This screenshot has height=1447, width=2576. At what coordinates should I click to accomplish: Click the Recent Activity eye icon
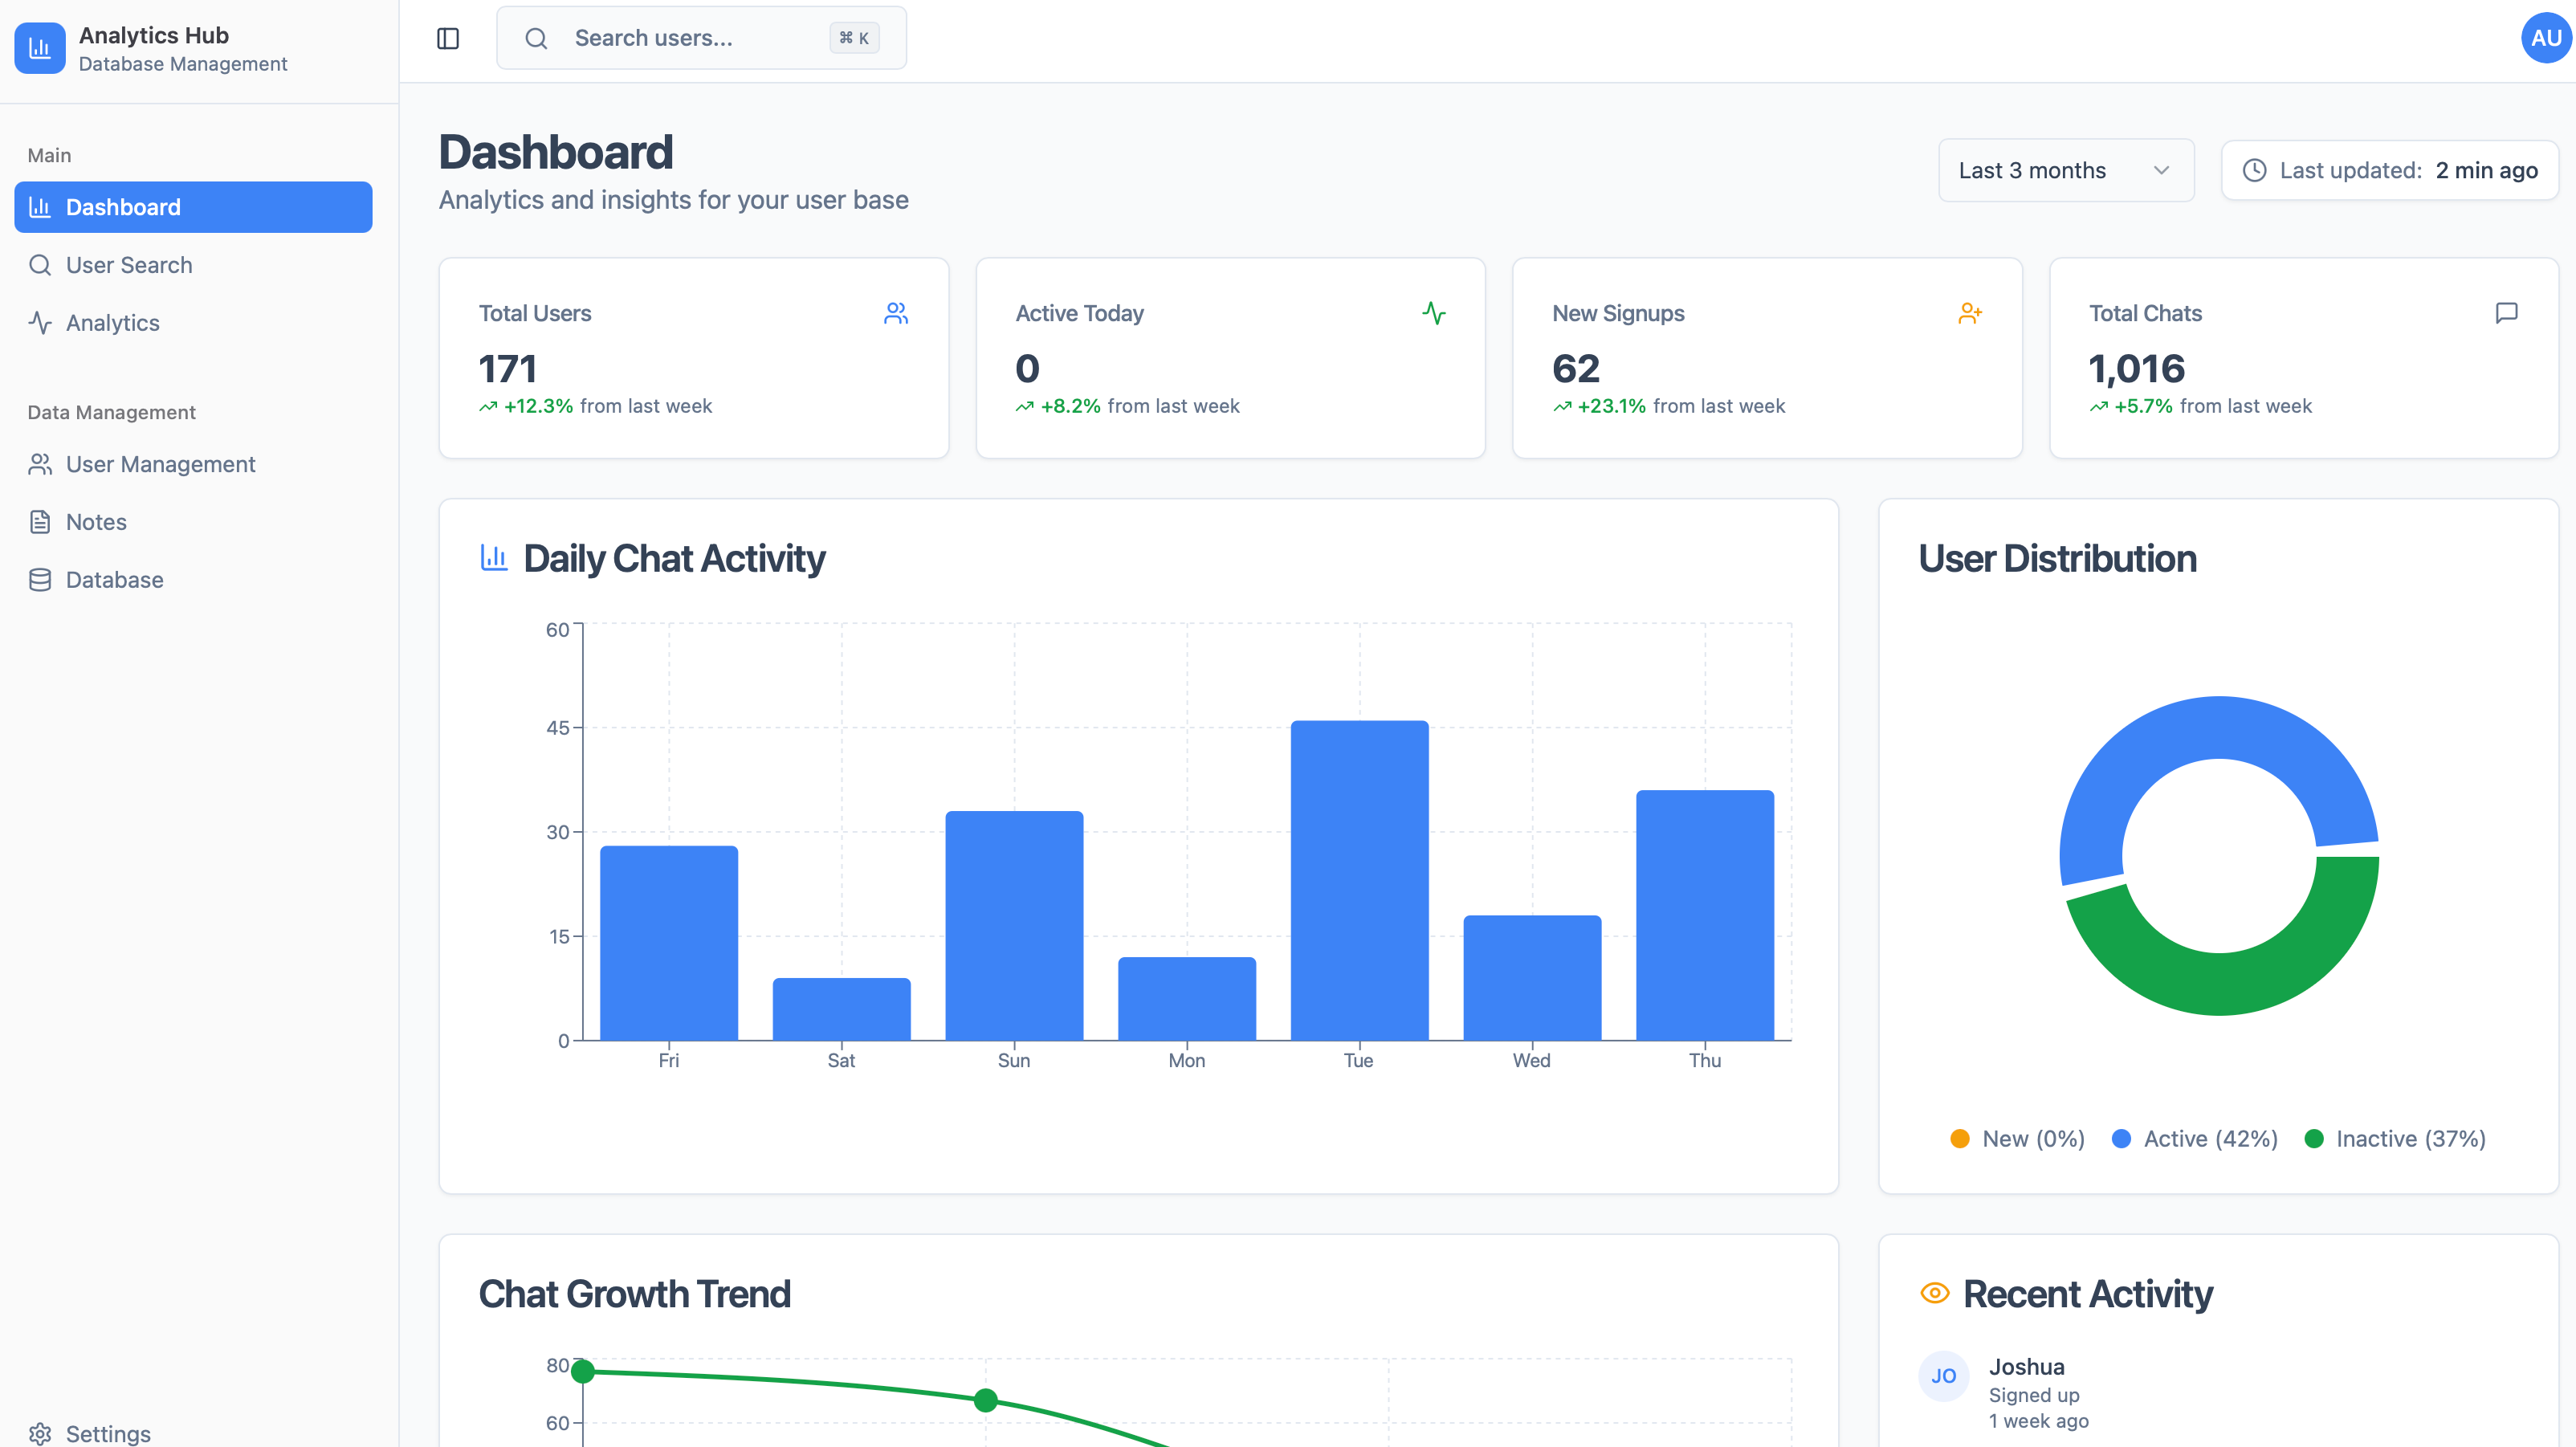pyautogui.click(x=1935, y=1293)
